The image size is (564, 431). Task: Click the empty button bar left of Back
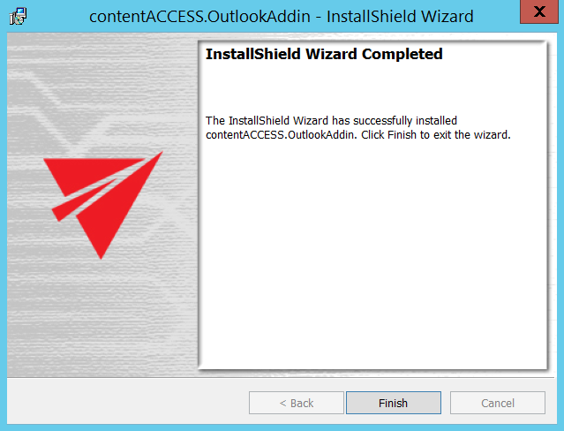click(128, 403)
